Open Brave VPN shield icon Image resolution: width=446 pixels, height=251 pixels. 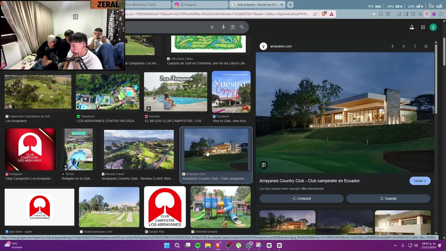pos(427,14)
